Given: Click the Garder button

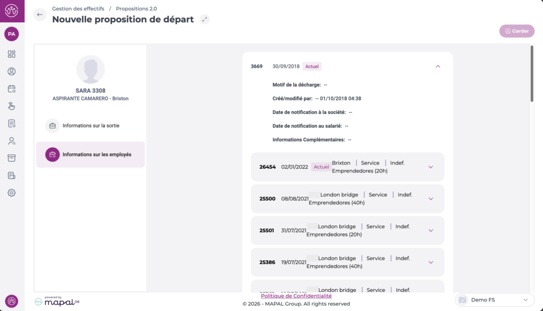Looking at the screenshot, I should [516, 31].
